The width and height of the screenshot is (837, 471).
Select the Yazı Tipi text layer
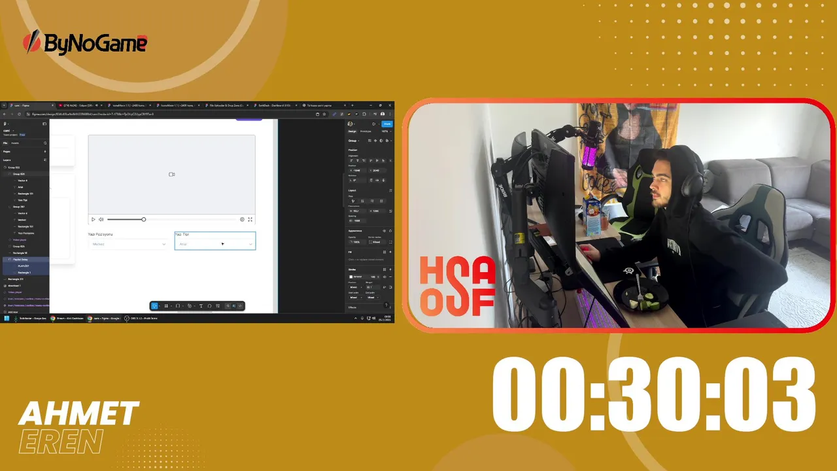22,200
